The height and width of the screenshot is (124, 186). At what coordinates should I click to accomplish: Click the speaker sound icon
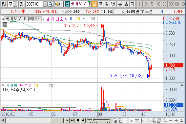click(58, 4)
